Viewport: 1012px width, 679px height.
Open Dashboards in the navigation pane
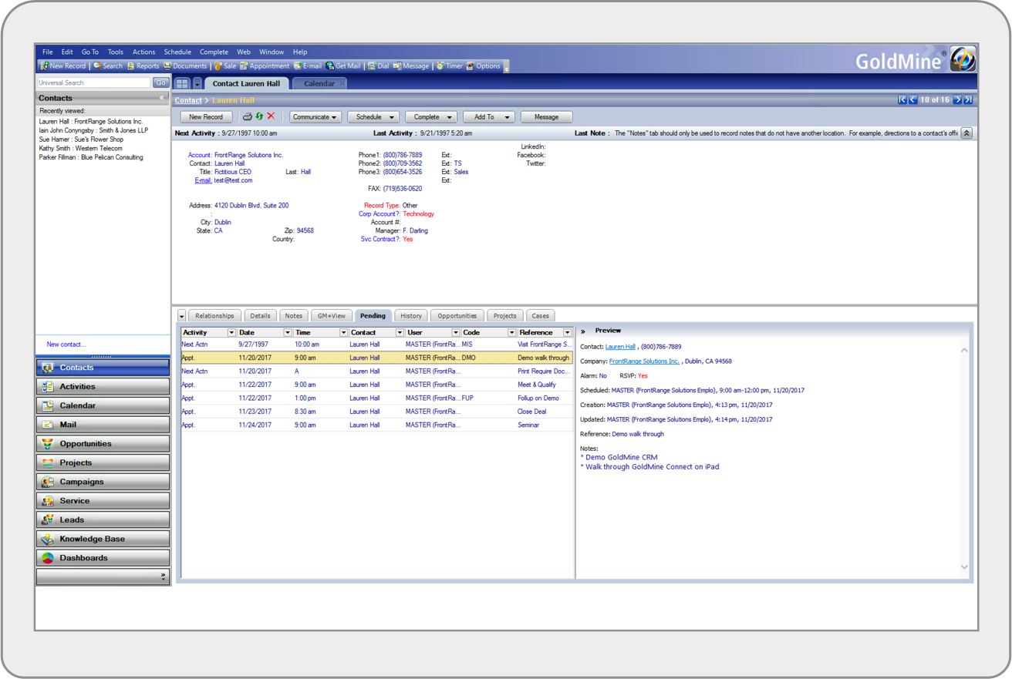coord(103,558)
